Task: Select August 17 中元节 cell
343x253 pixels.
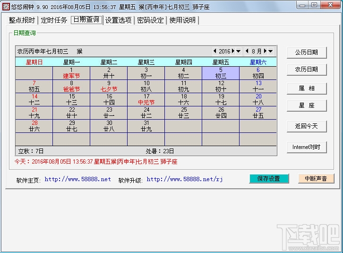Action: 146,100
